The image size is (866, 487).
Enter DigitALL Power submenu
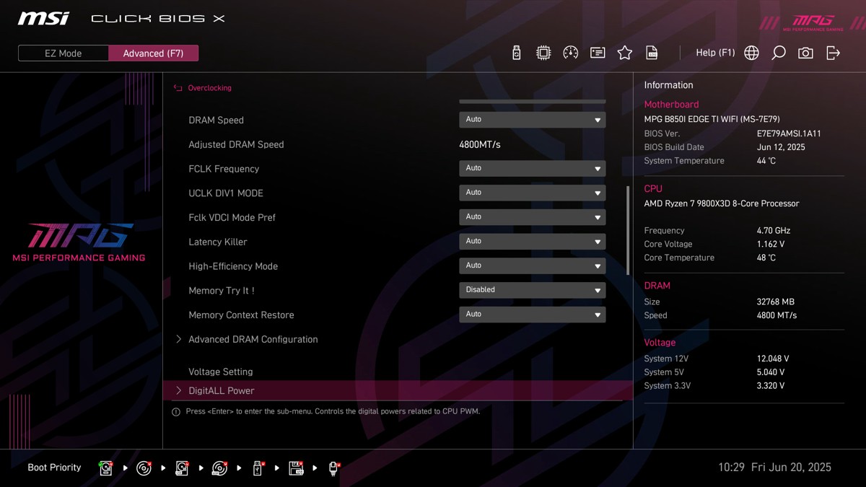click(x=397, y=390)
